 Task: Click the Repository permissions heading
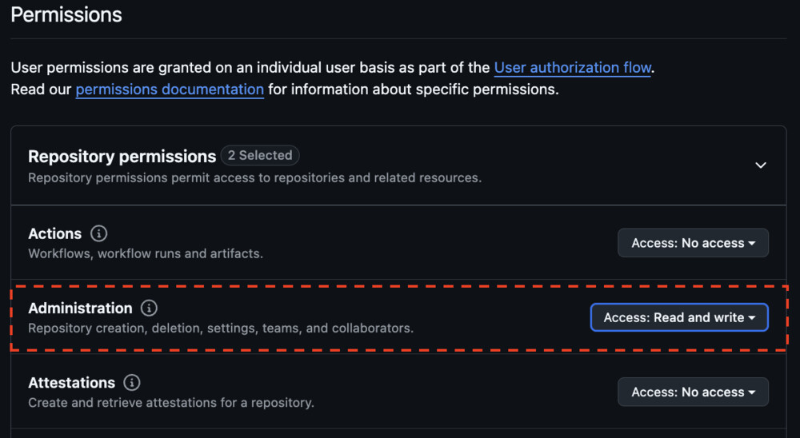[122, 157]
